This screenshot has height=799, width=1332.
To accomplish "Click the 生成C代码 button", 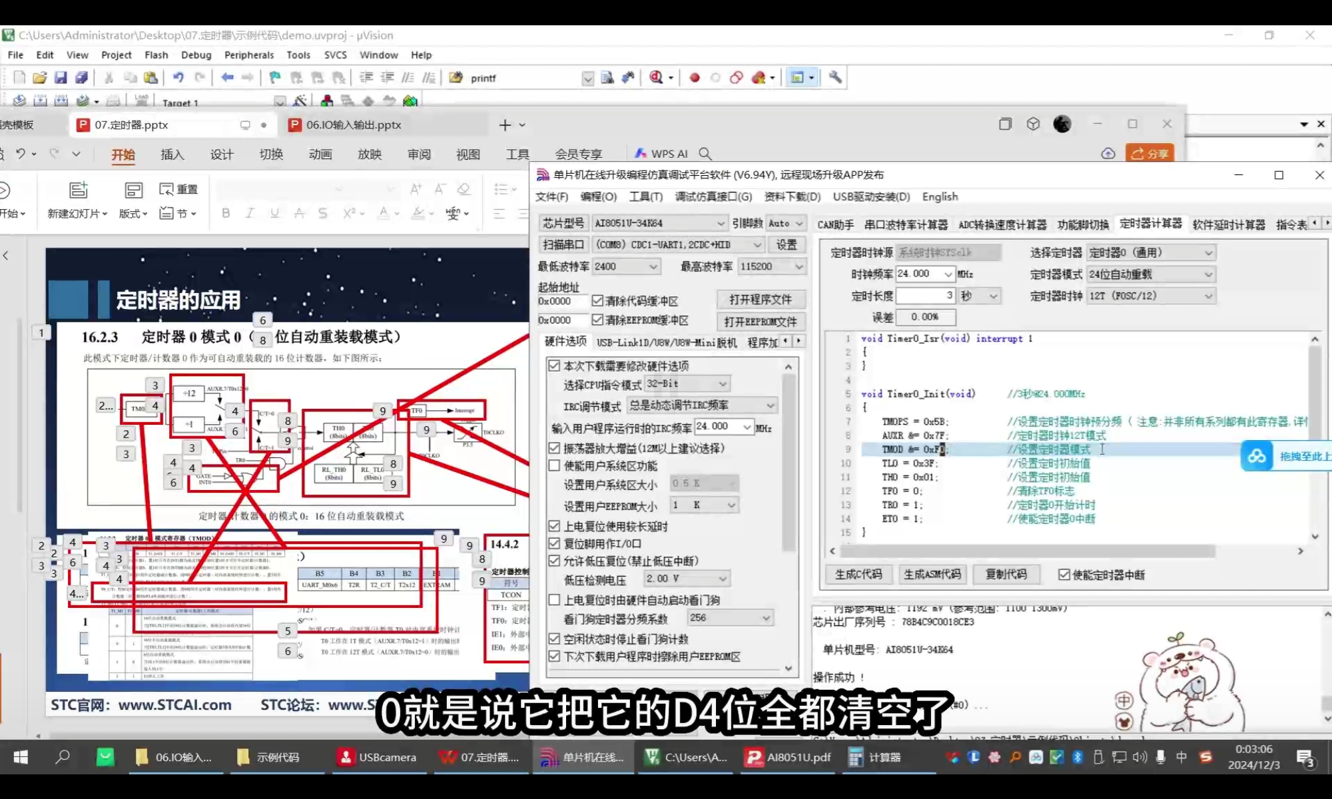I will [x=858, y=574].
